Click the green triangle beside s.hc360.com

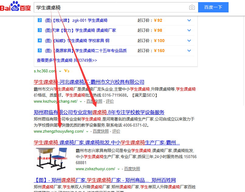[x=60, y=71]
